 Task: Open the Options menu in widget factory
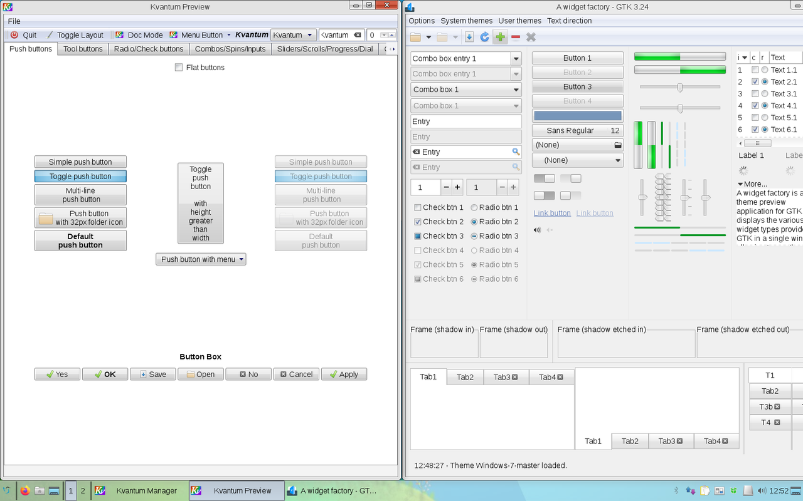click(422, 21)
